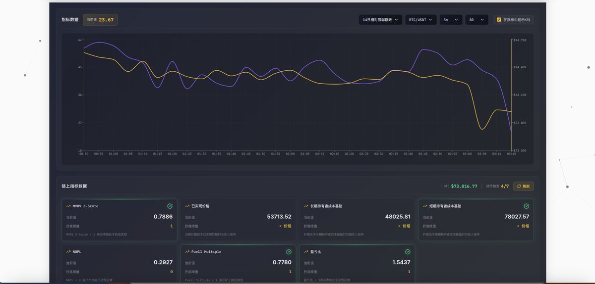The height and width of the screenshot is (284, 595).
Task: Click the MVRV Z-Score value 0.7886
Action: (x=163, y=217)
